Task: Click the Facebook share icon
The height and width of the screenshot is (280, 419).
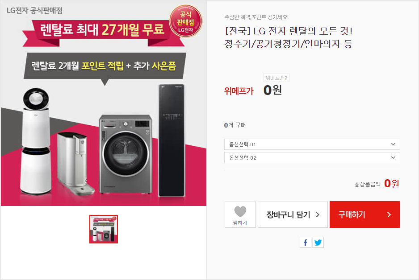Action: (x=306, y=243)
